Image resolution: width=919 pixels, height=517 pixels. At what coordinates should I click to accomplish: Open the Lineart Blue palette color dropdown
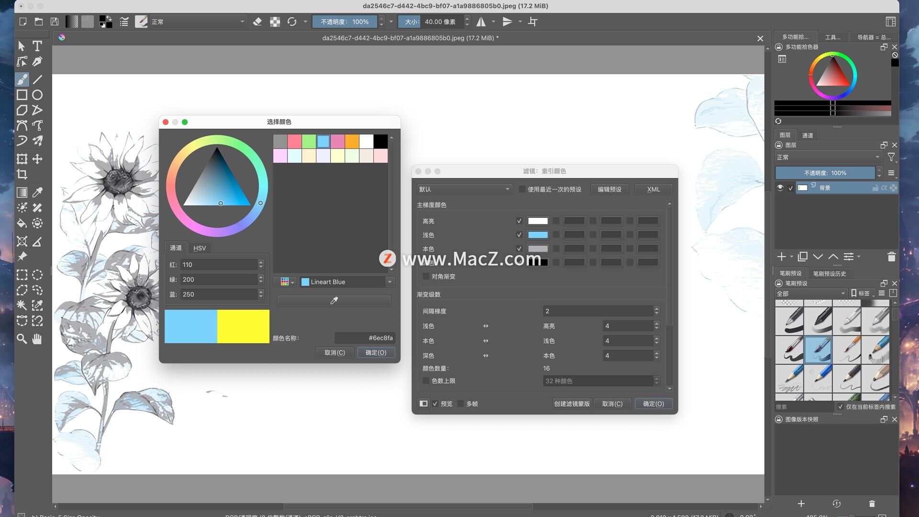pyautogui.click(x=347, y=282)
